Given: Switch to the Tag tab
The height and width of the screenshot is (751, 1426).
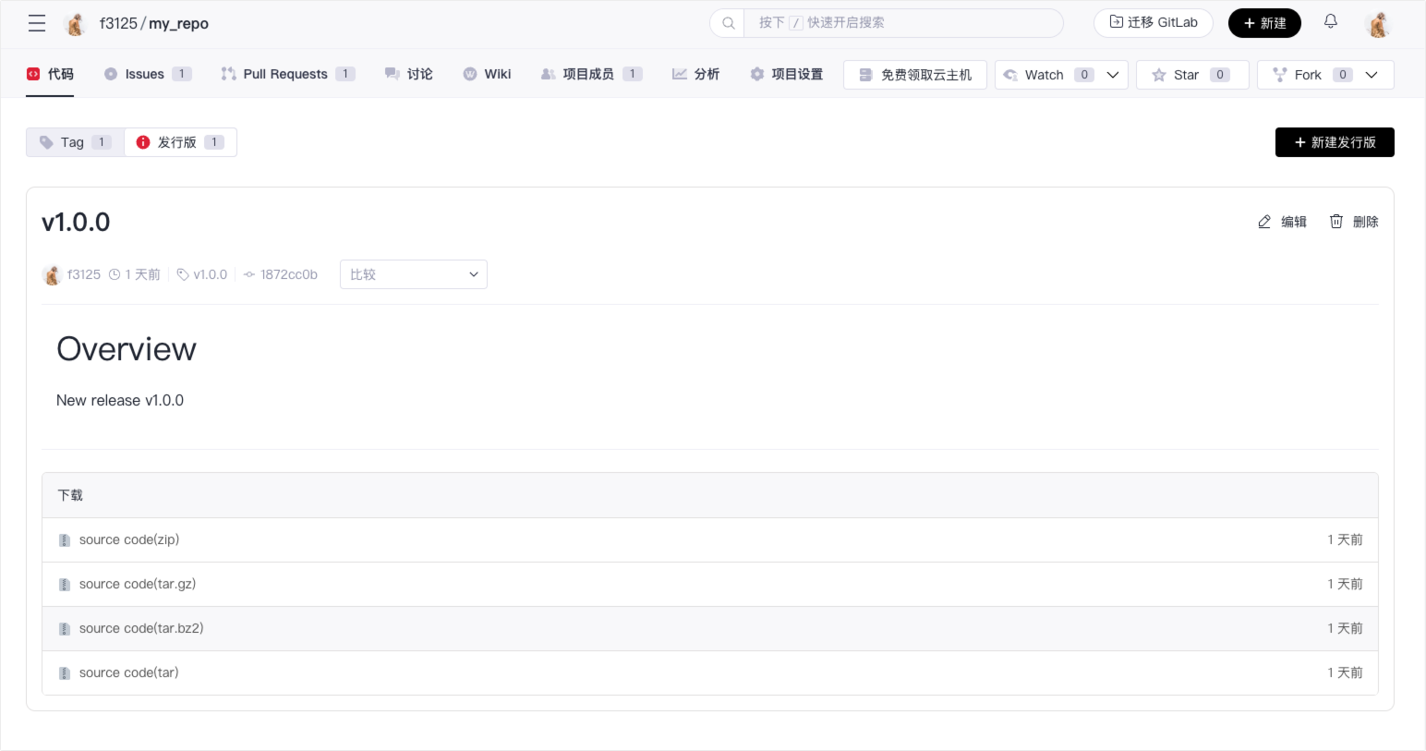Looking at the screenshot, I should [x=75, y=142].
